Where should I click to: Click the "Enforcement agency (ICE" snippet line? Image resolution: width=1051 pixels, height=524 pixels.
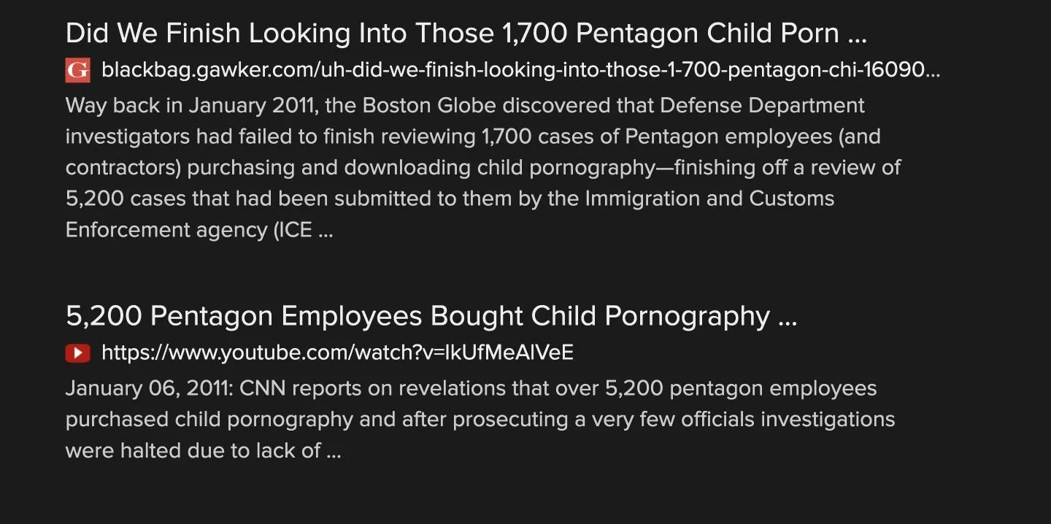click(188, 230)
